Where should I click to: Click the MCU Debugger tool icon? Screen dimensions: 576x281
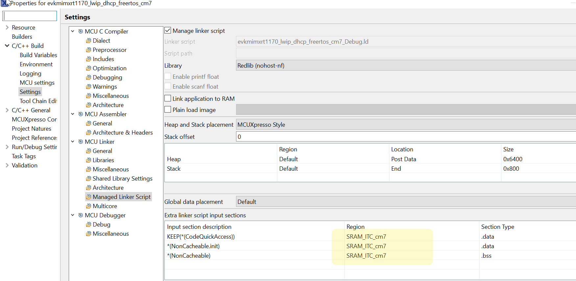click(x=81, y=215)
